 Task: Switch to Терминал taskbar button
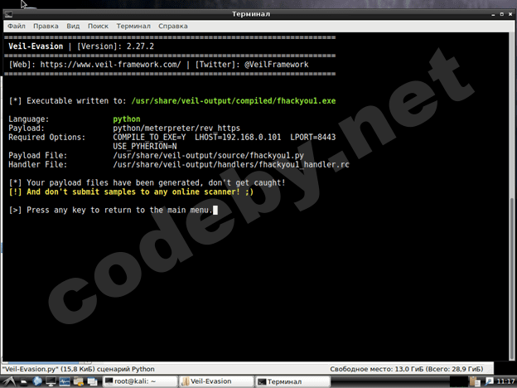pyautogui.click(x=292, y=381)
